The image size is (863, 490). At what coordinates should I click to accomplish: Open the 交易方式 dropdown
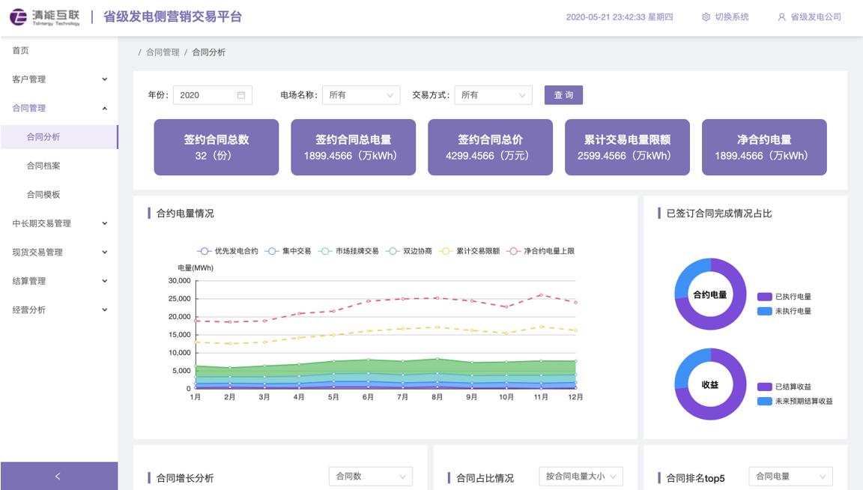click(493, 95)
